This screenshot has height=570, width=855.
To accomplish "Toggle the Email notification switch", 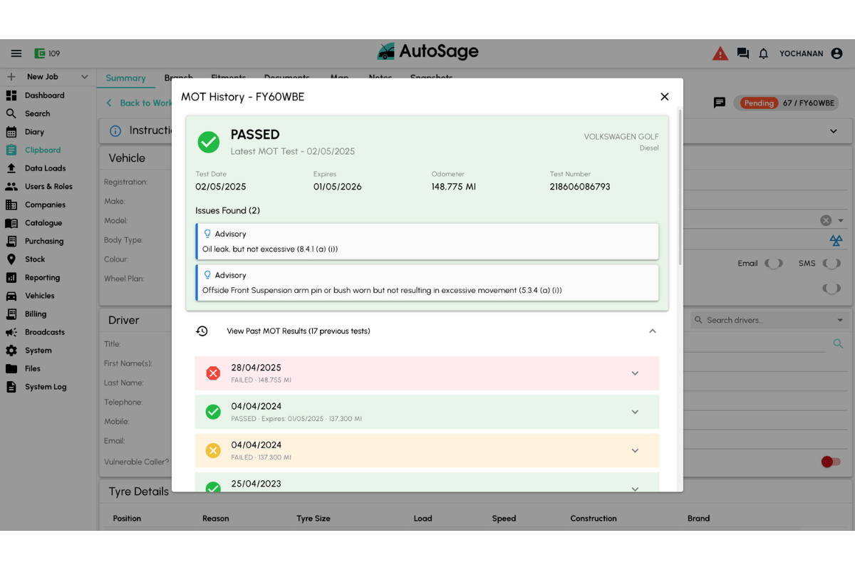I will [x=773, y=264].
